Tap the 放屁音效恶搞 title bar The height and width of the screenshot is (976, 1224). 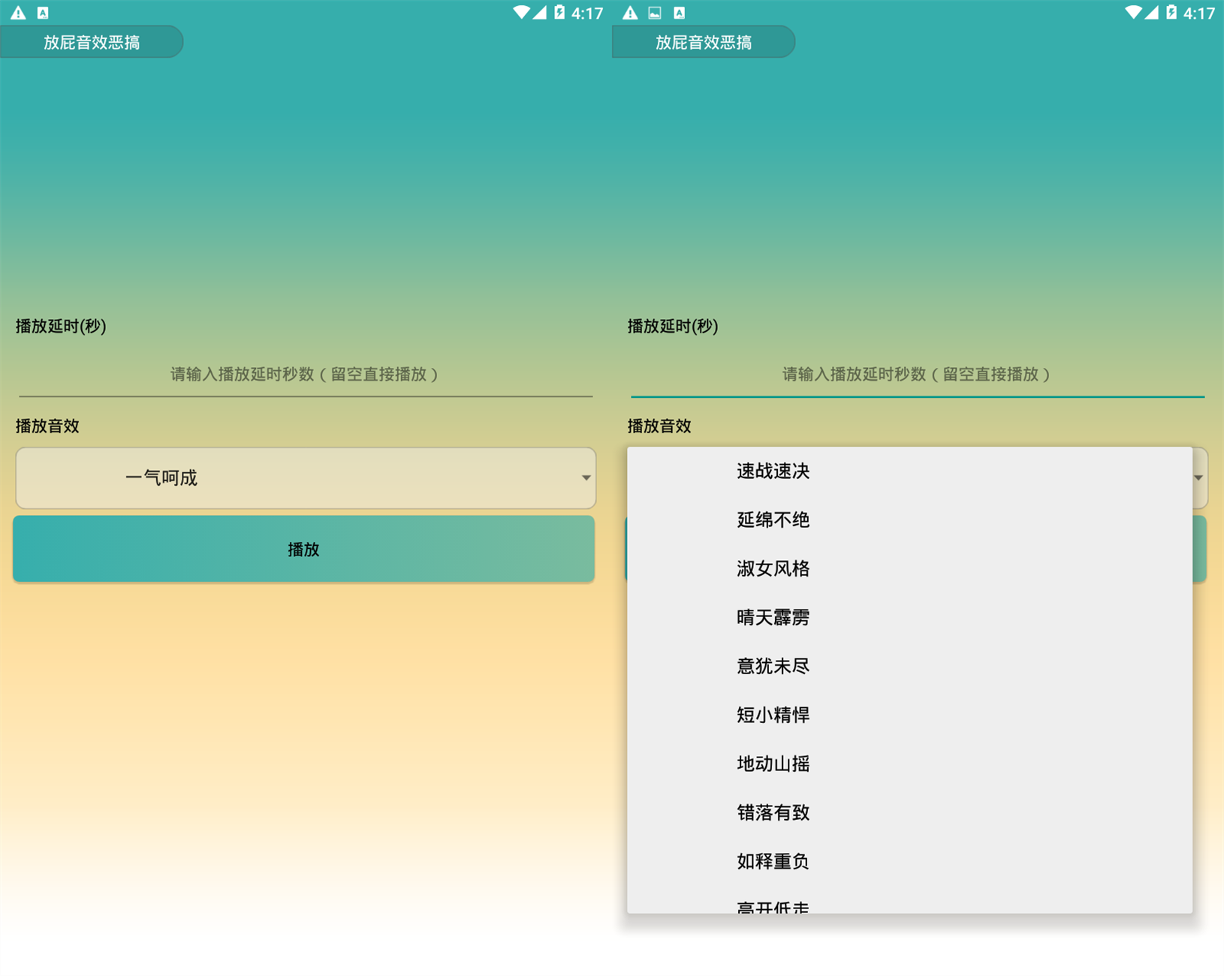[x=91, y=41]
